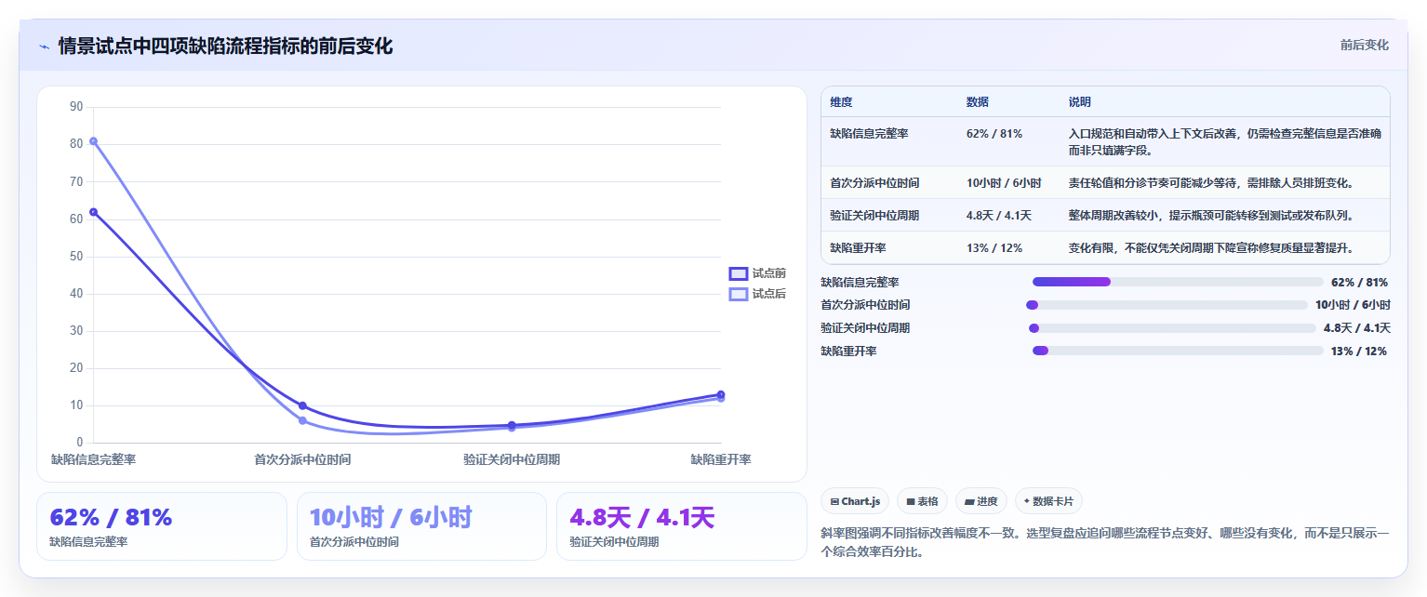Click the 首次分派中位时间 progress bar
The width and height of the screenshot is (1427, 597).
[1167, 305]
